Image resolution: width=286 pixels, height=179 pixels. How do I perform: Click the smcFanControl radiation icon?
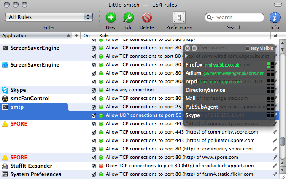pos(5,99)
